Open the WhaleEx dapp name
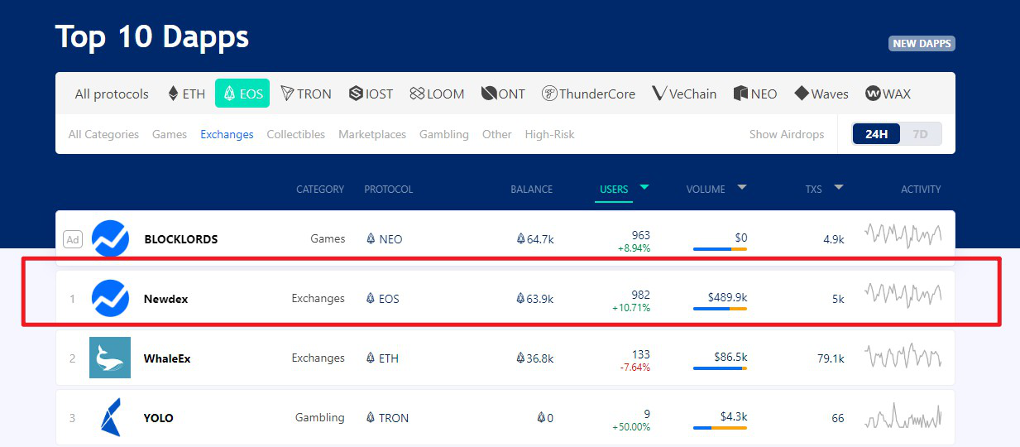 pos(168,358)
